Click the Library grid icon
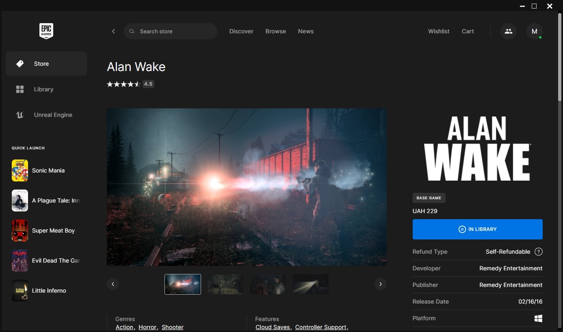Viewport: 563px width, 332px height. click(20, 89)
